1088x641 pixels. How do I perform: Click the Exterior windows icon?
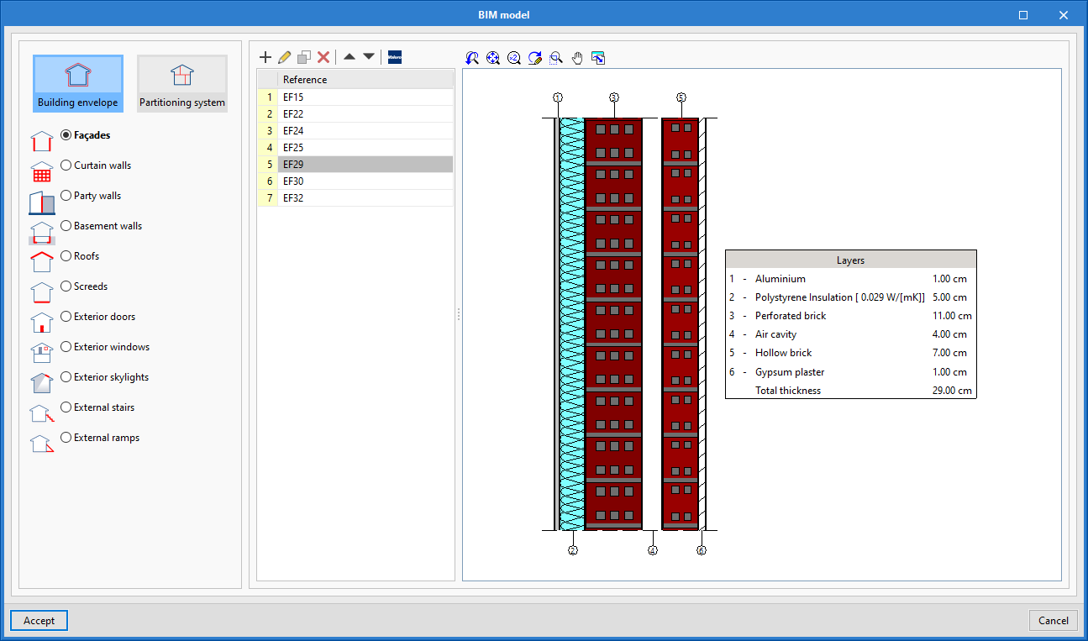[x=42, y=352]
